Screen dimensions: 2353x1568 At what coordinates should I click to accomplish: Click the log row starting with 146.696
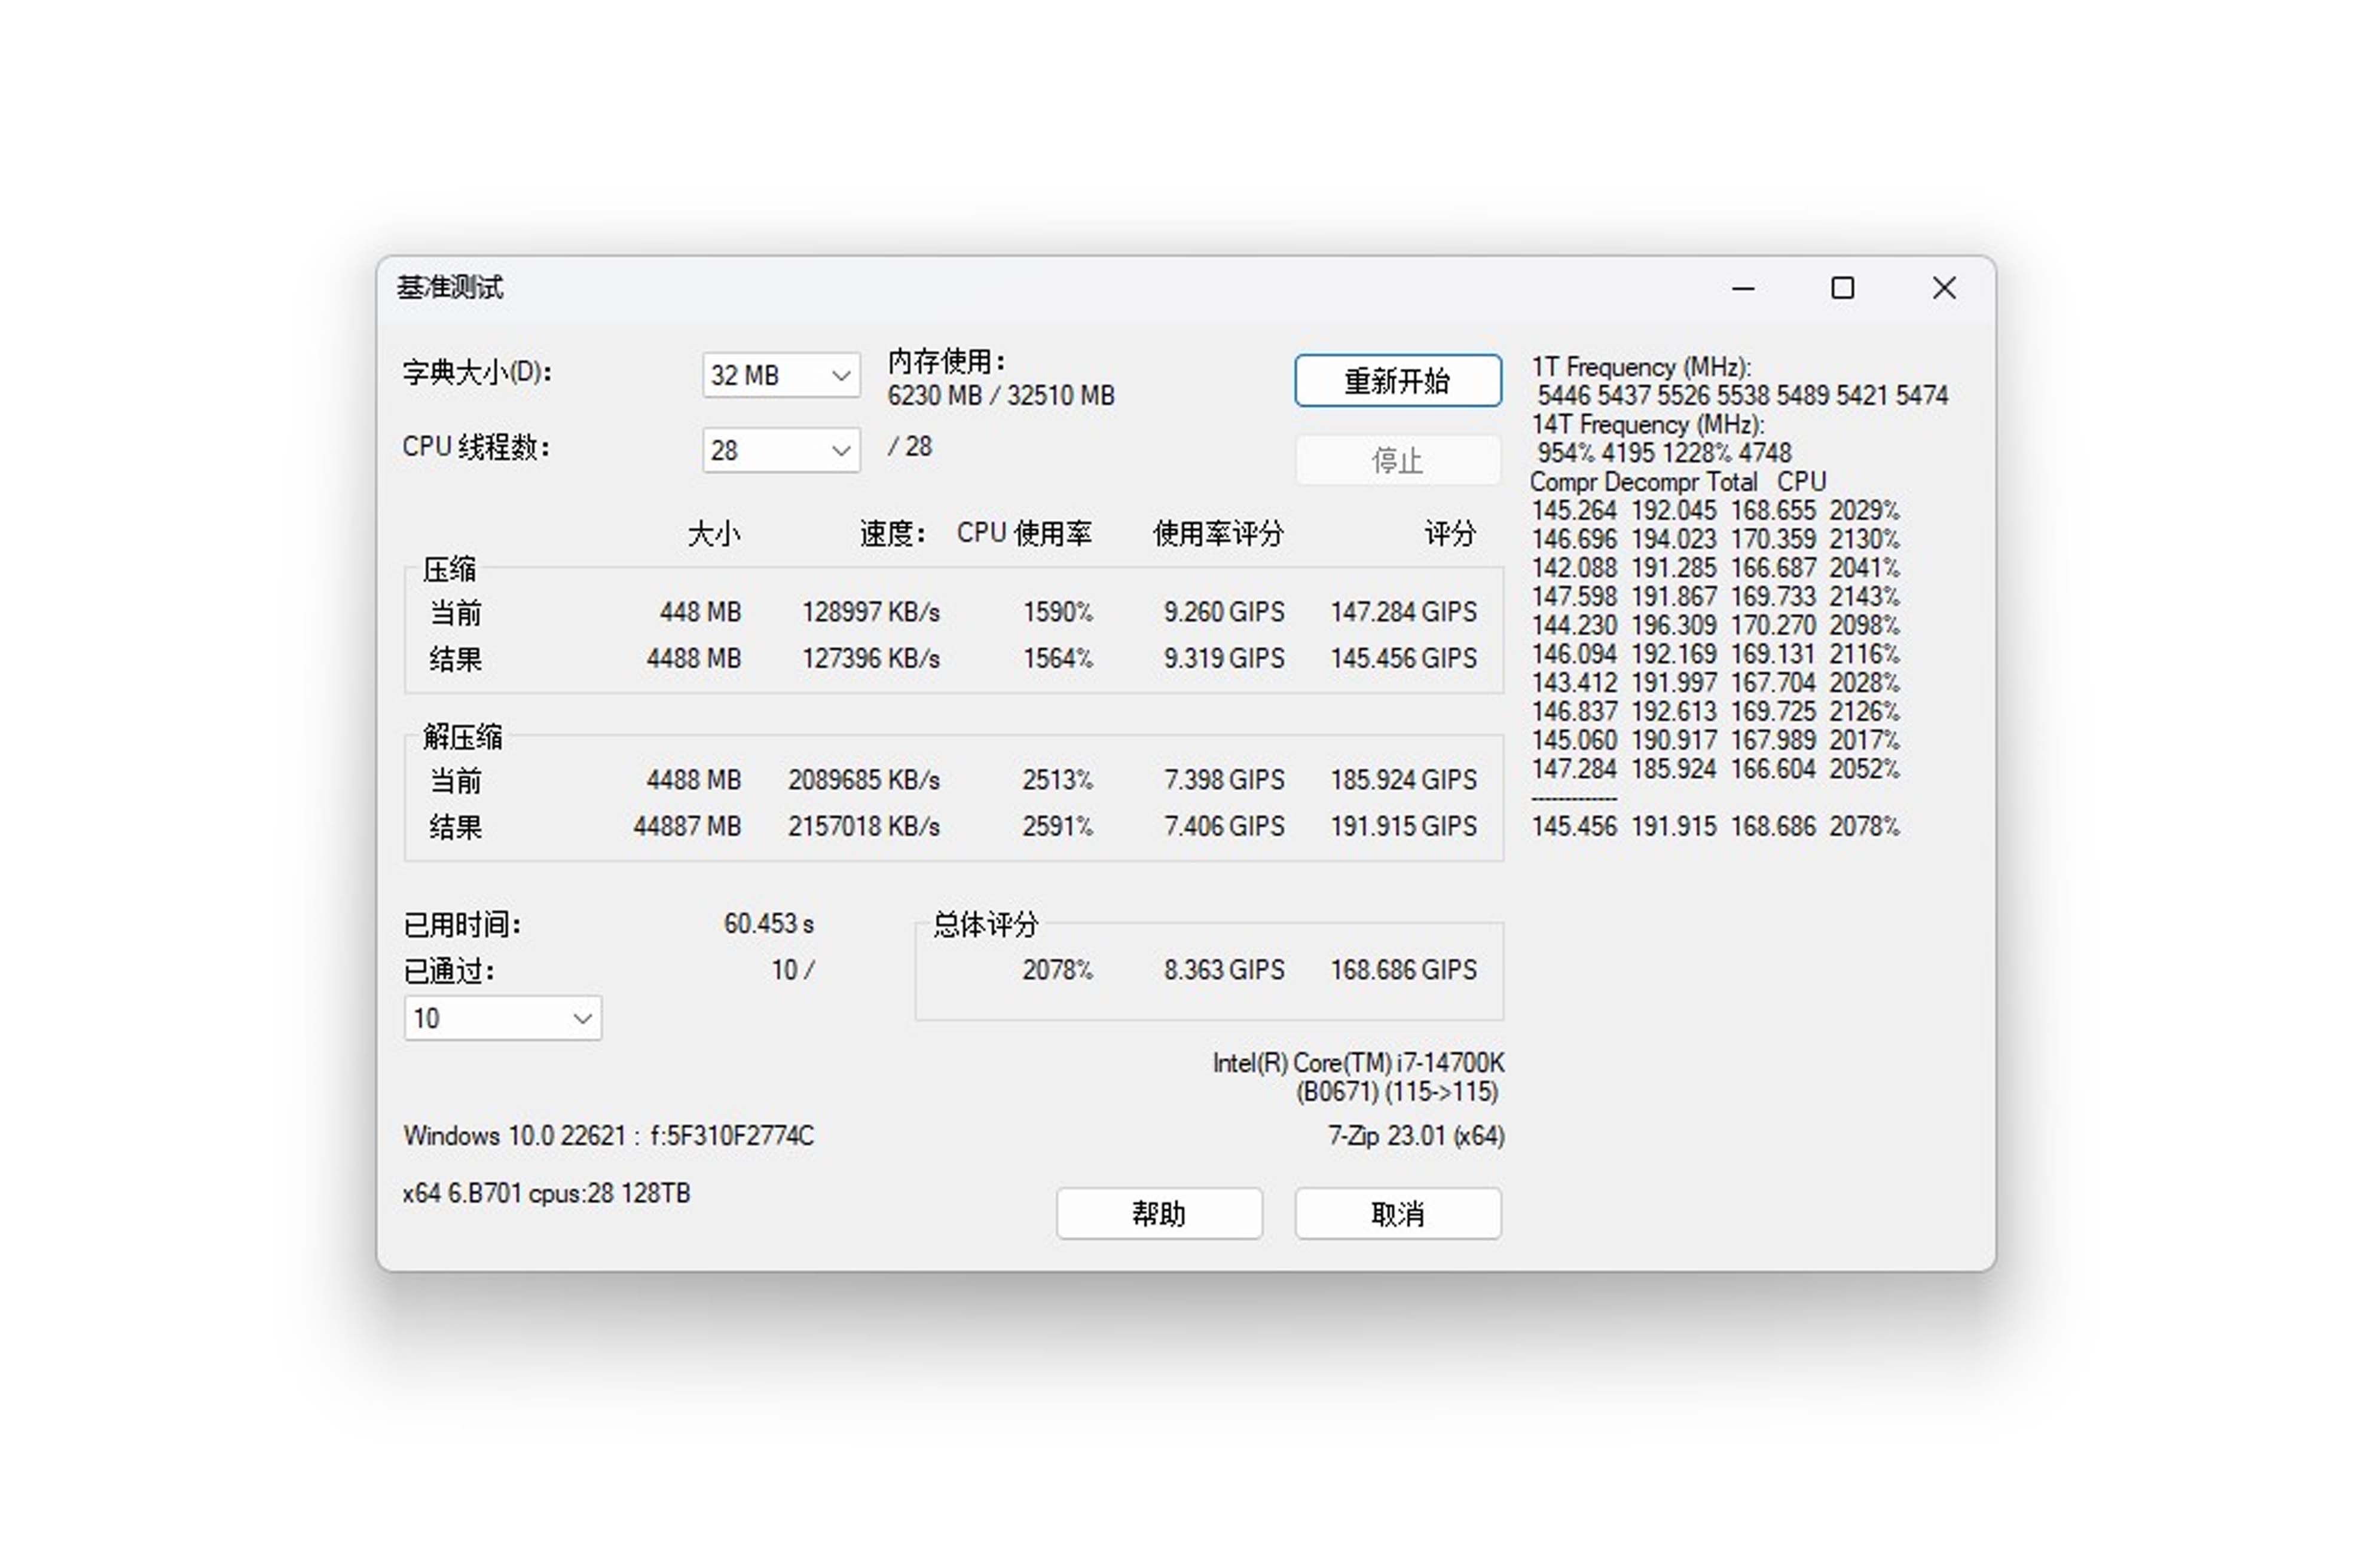(1716, 540)
